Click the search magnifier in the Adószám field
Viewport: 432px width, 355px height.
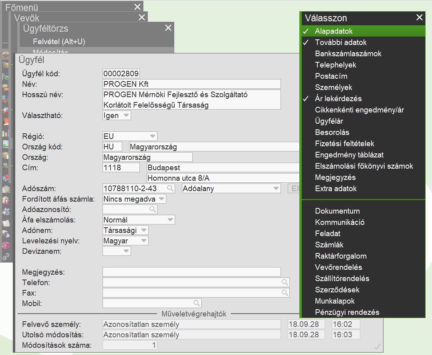(170, 188)
